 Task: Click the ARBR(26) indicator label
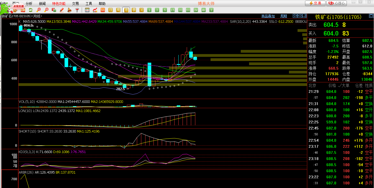26,172
